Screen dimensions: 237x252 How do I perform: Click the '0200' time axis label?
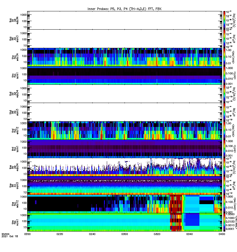point(27,234)
